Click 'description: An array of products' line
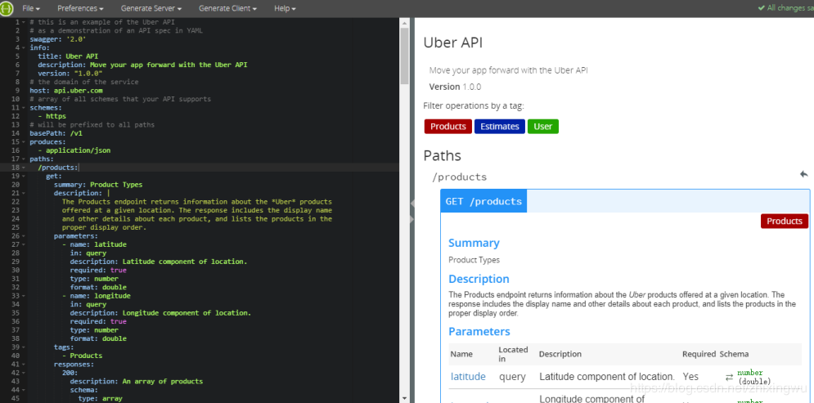 (137, 381)
